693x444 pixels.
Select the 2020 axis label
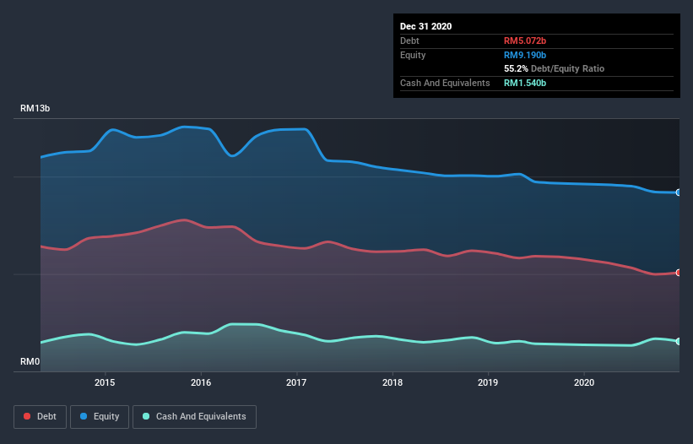(x=584, y=382)
